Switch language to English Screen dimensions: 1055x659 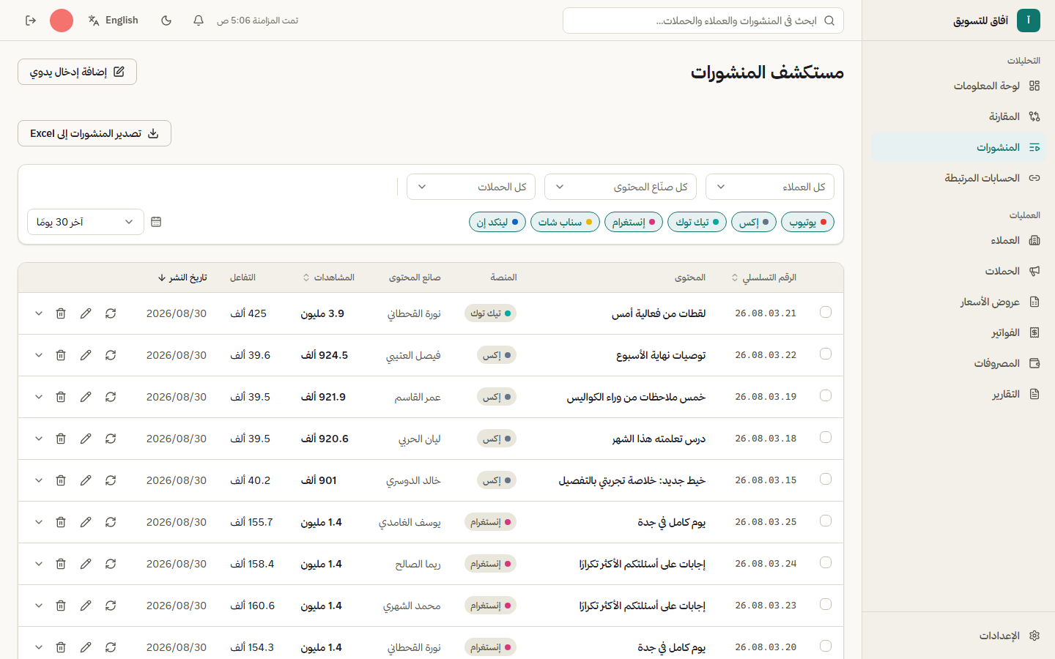pyautogui.click(x=113, y=21)
